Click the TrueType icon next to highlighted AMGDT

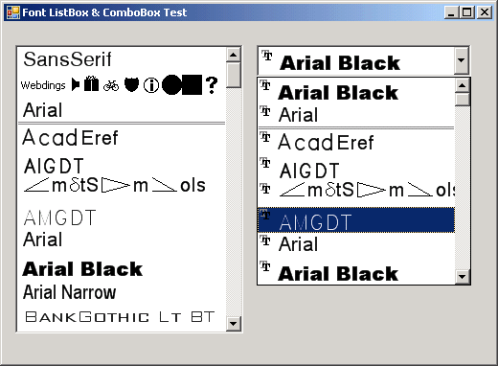click(x=265, y=215)
